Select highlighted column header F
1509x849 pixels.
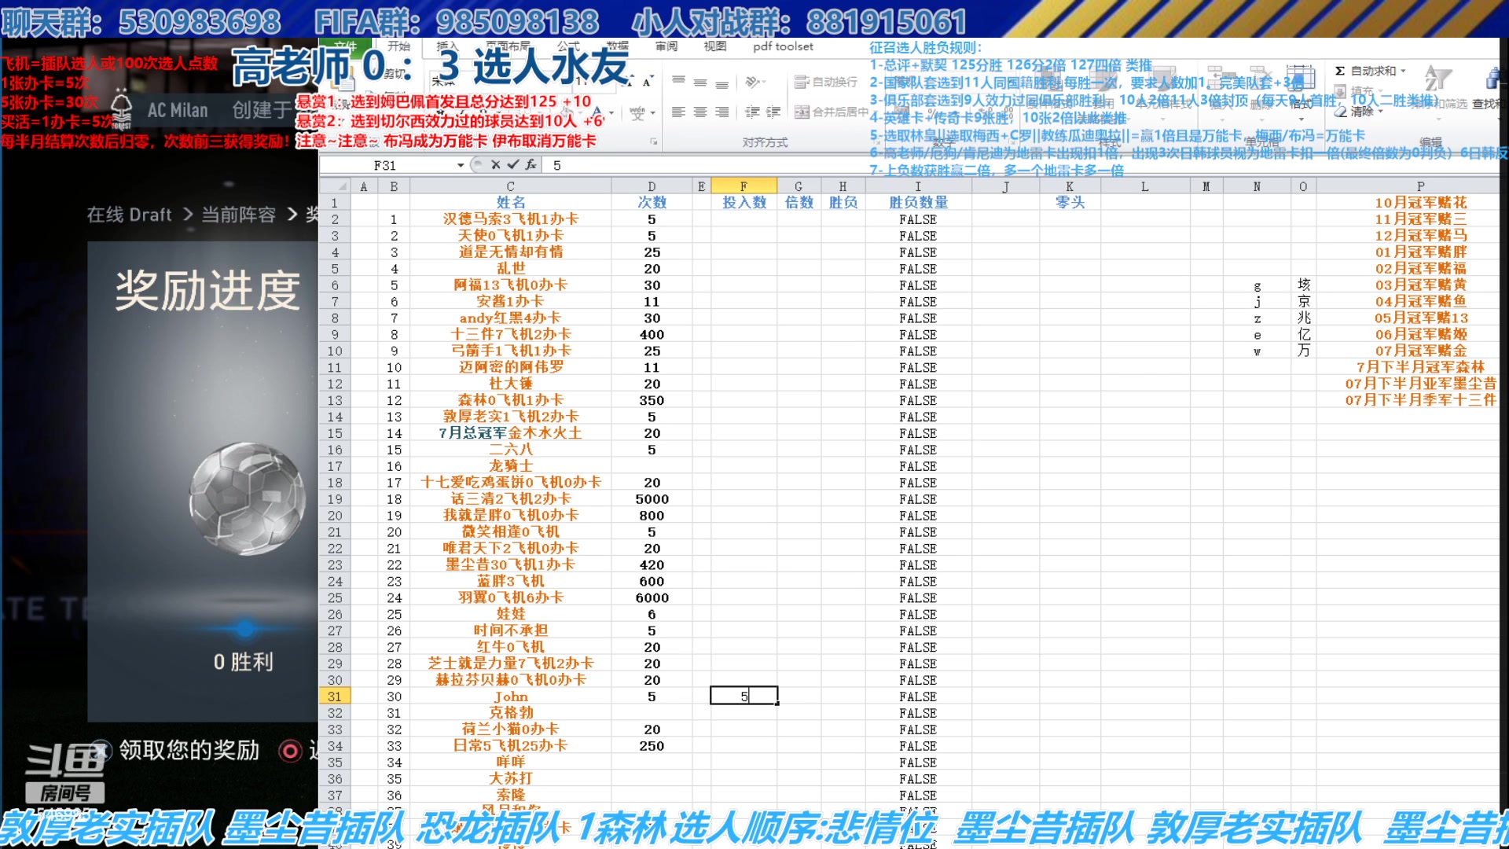tap(743, 186)
